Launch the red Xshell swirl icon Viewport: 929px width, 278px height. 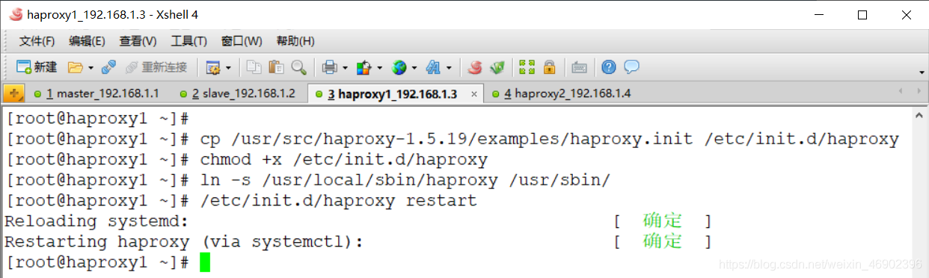click(475, 67)
